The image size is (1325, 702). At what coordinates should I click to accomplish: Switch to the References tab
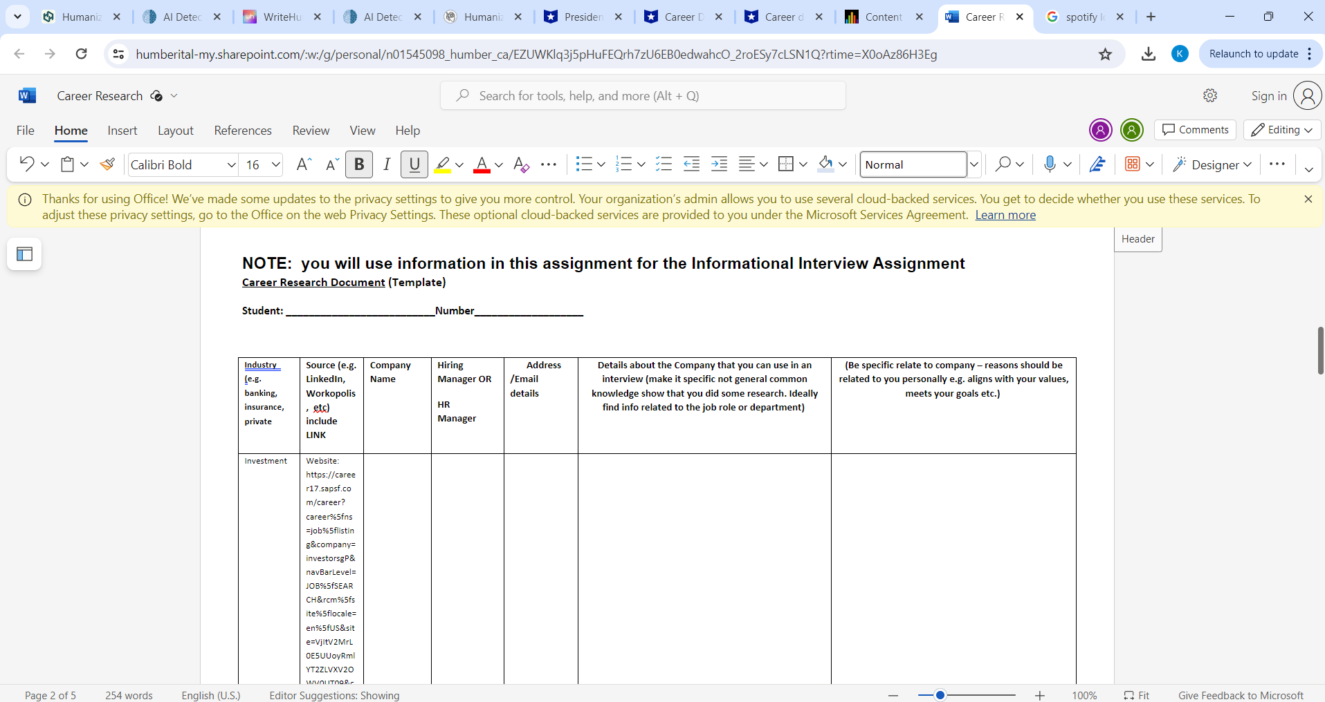pos(243,131)
